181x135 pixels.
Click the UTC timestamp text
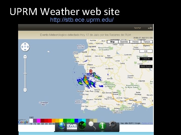(x=143, y=38)
